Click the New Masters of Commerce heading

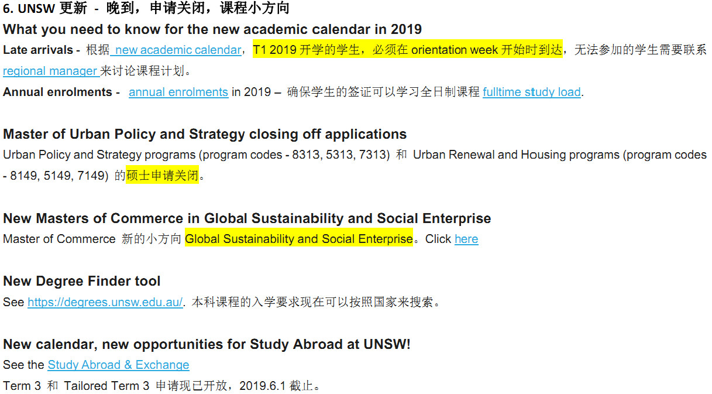pos(246,219)
